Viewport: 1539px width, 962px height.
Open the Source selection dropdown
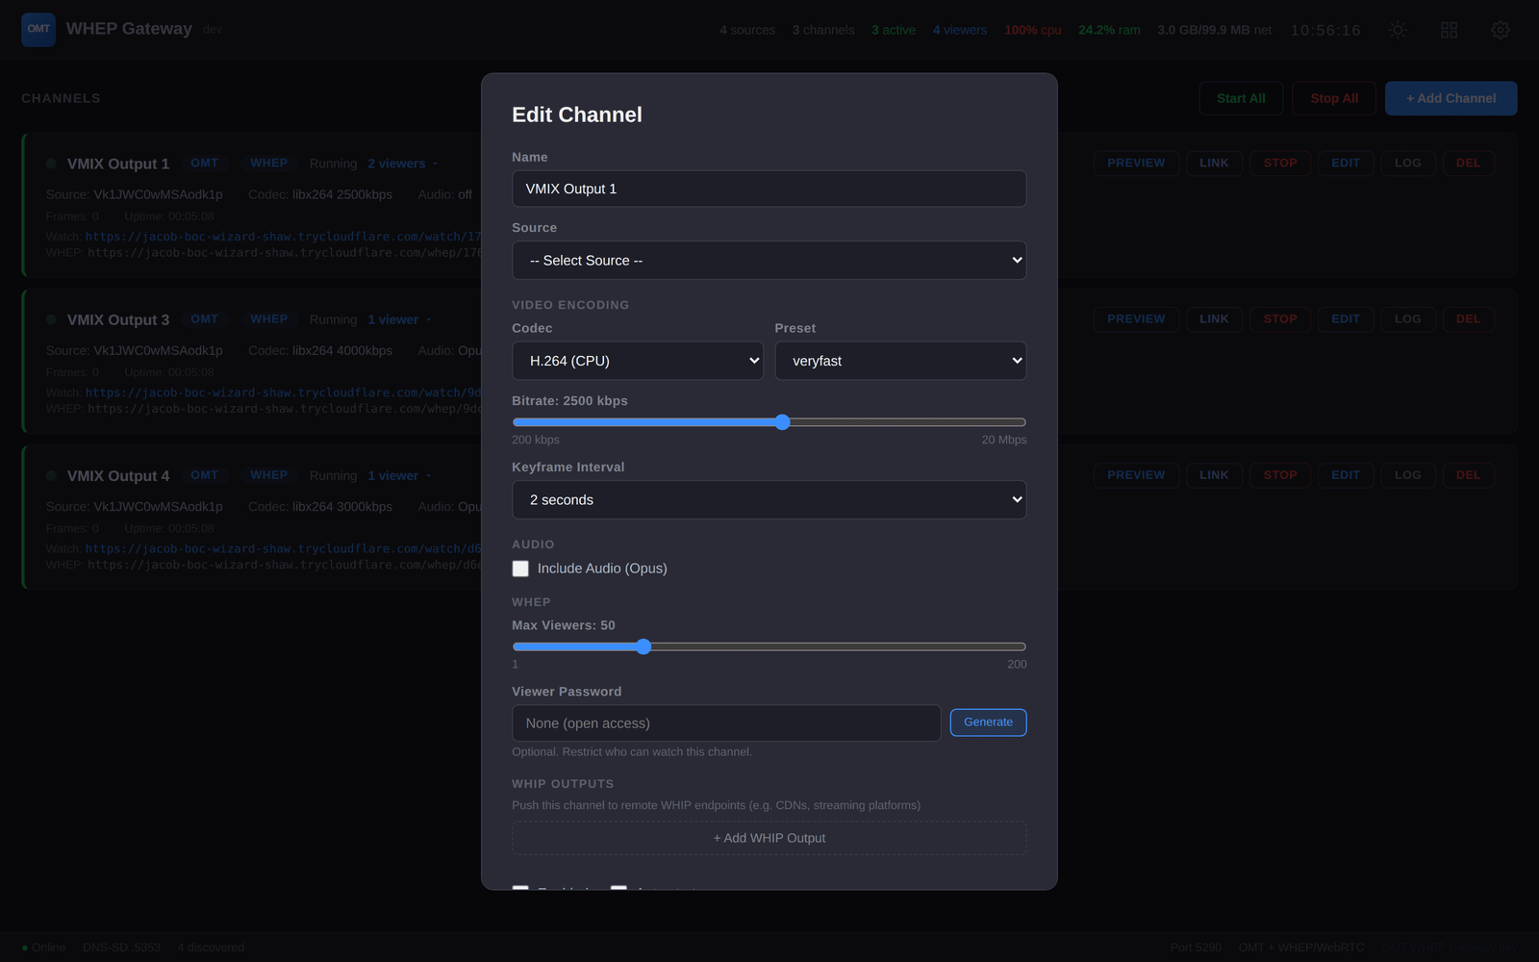pos(769,260)
